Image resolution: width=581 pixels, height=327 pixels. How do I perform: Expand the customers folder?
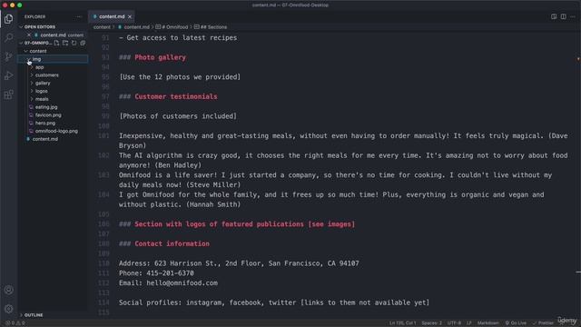[32, 75]
